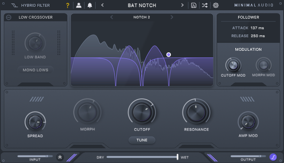Go to the next preset arrow
This screenshot has height=163, width=284.
pyautogui.click(x=182, y=6)
